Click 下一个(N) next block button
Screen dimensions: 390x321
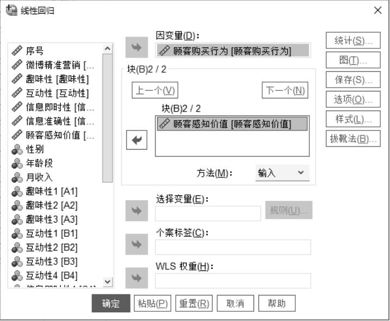pyautogui.click(x=285, y=90)
